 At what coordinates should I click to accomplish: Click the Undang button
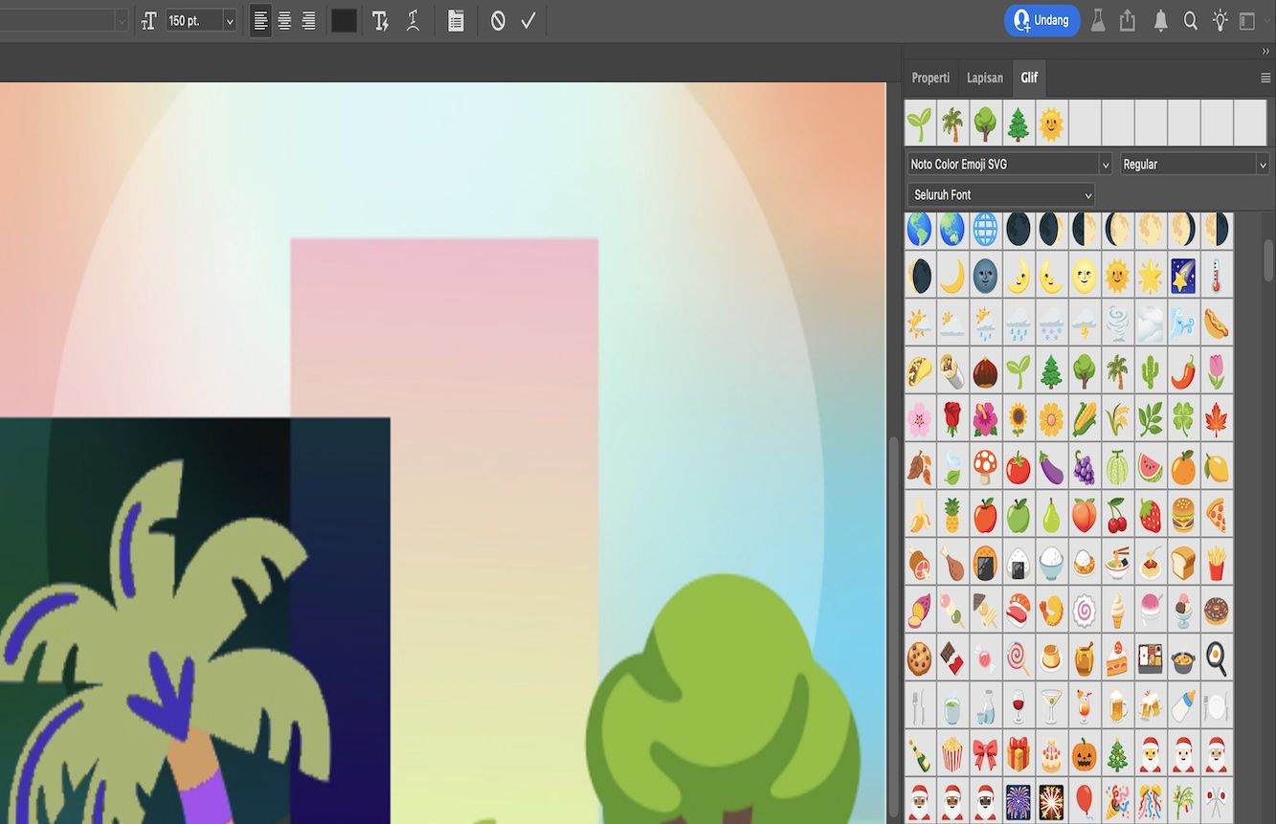tap(1041, 20)
